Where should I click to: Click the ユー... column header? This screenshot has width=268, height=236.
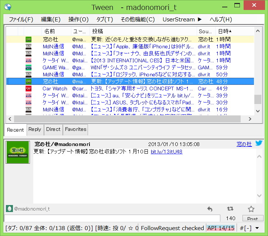tap(80, 31)
